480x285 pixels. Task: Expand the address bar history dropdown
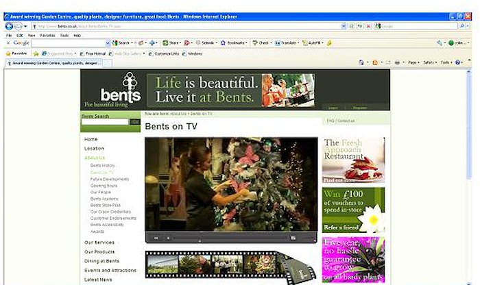(x=344, y=26)
